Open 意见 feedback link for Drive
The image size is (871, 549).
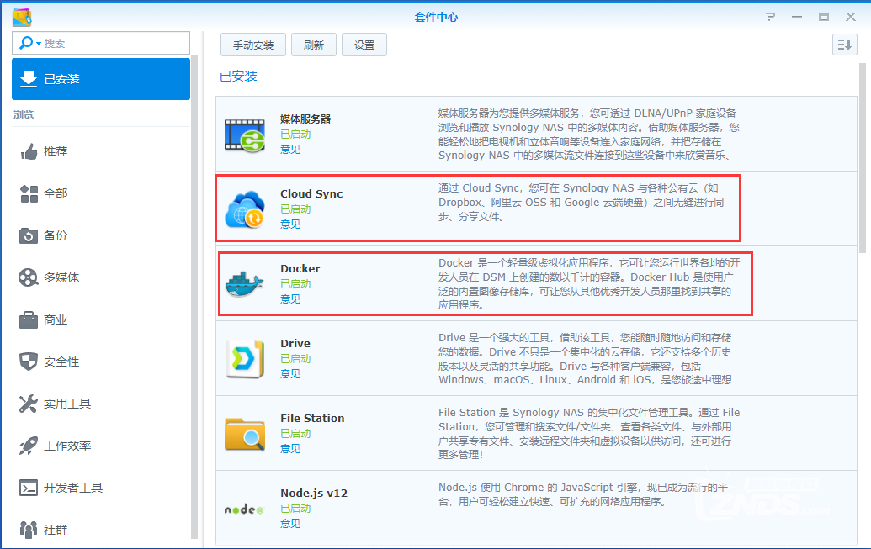click(290, 374)
